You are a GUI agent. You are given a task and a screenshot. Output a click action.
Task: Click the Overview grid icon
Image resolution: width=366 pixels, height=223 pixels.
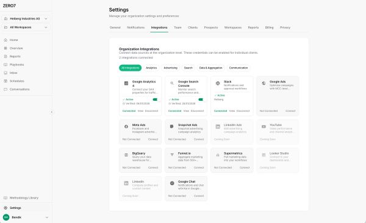click(x=5, y=48)
